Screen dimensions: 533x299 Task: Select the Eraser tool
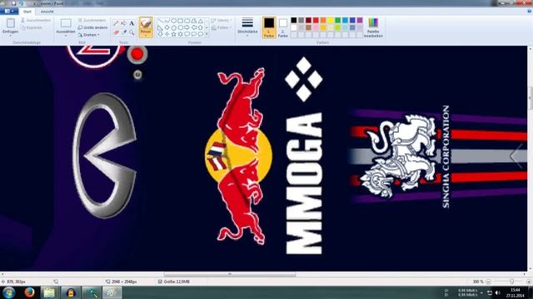coord(116,32)
